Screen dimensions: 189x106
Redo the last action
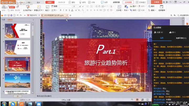(21, 15)
